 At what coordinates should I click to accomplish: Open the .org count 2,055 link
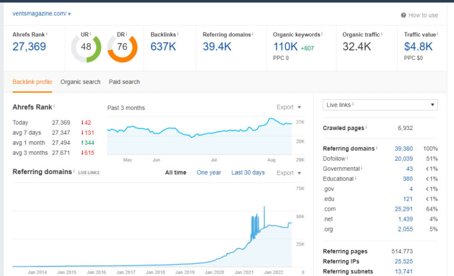[405, 229]
